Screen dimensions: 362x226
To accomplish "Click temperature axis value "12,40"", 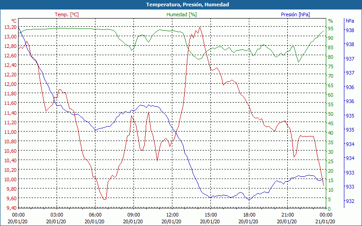I will 10,65.
